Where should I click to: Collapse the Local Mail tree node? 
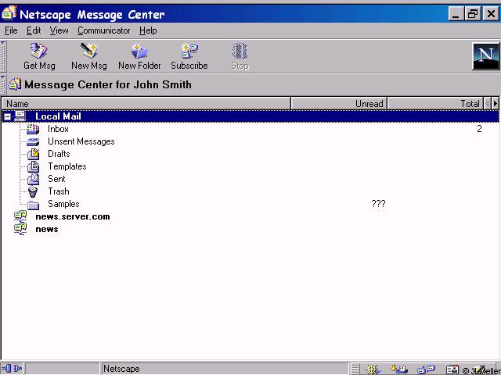point(7,117)
